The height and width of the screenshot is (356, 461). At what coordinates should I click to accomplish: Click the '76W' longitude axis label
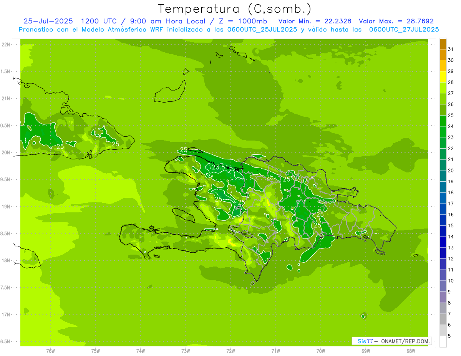pyautogui.click(x=50, y=351)
